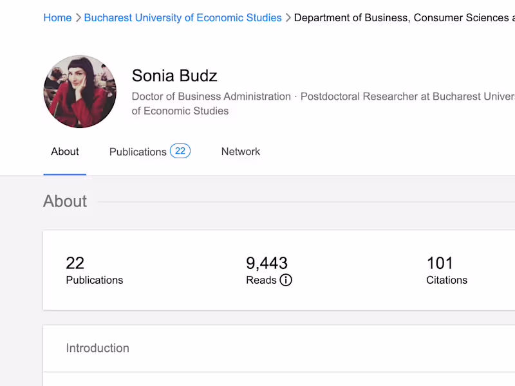This screenshot has width=515, height=386.
Task: Click the Publications label in the stats card
Action: click(95, 280)
